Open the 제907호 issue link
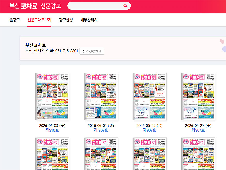The width and height of the screenshot is (226, 170). click(x=198, y=130)
